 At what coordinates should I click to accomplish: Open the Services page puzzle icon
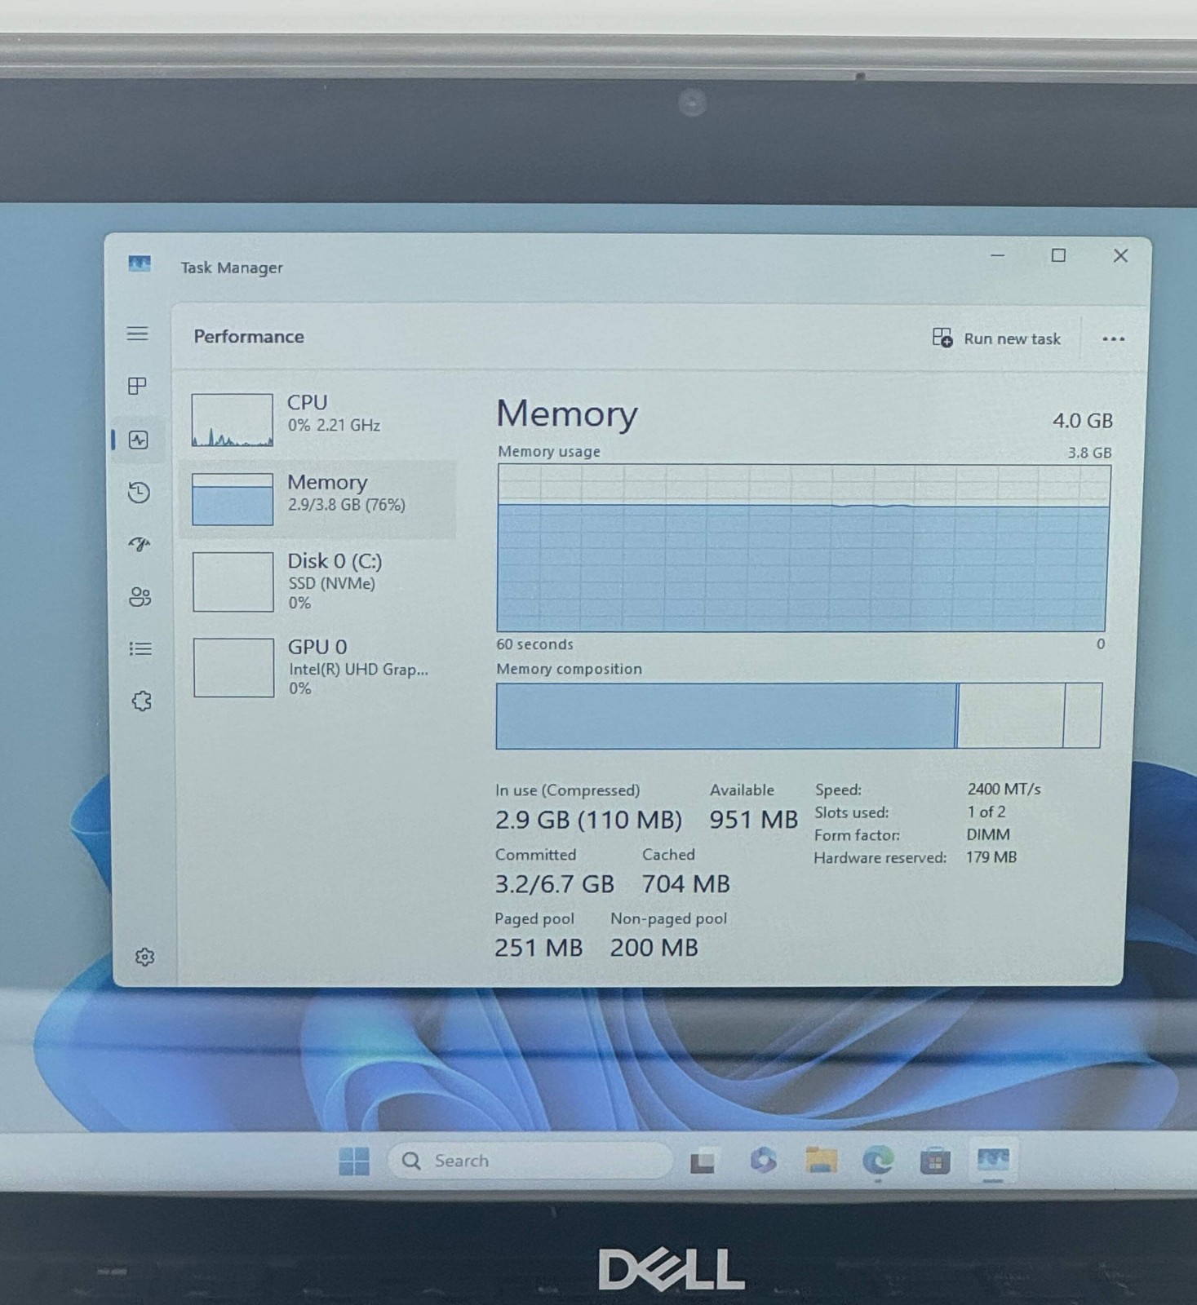click(142, 701)
